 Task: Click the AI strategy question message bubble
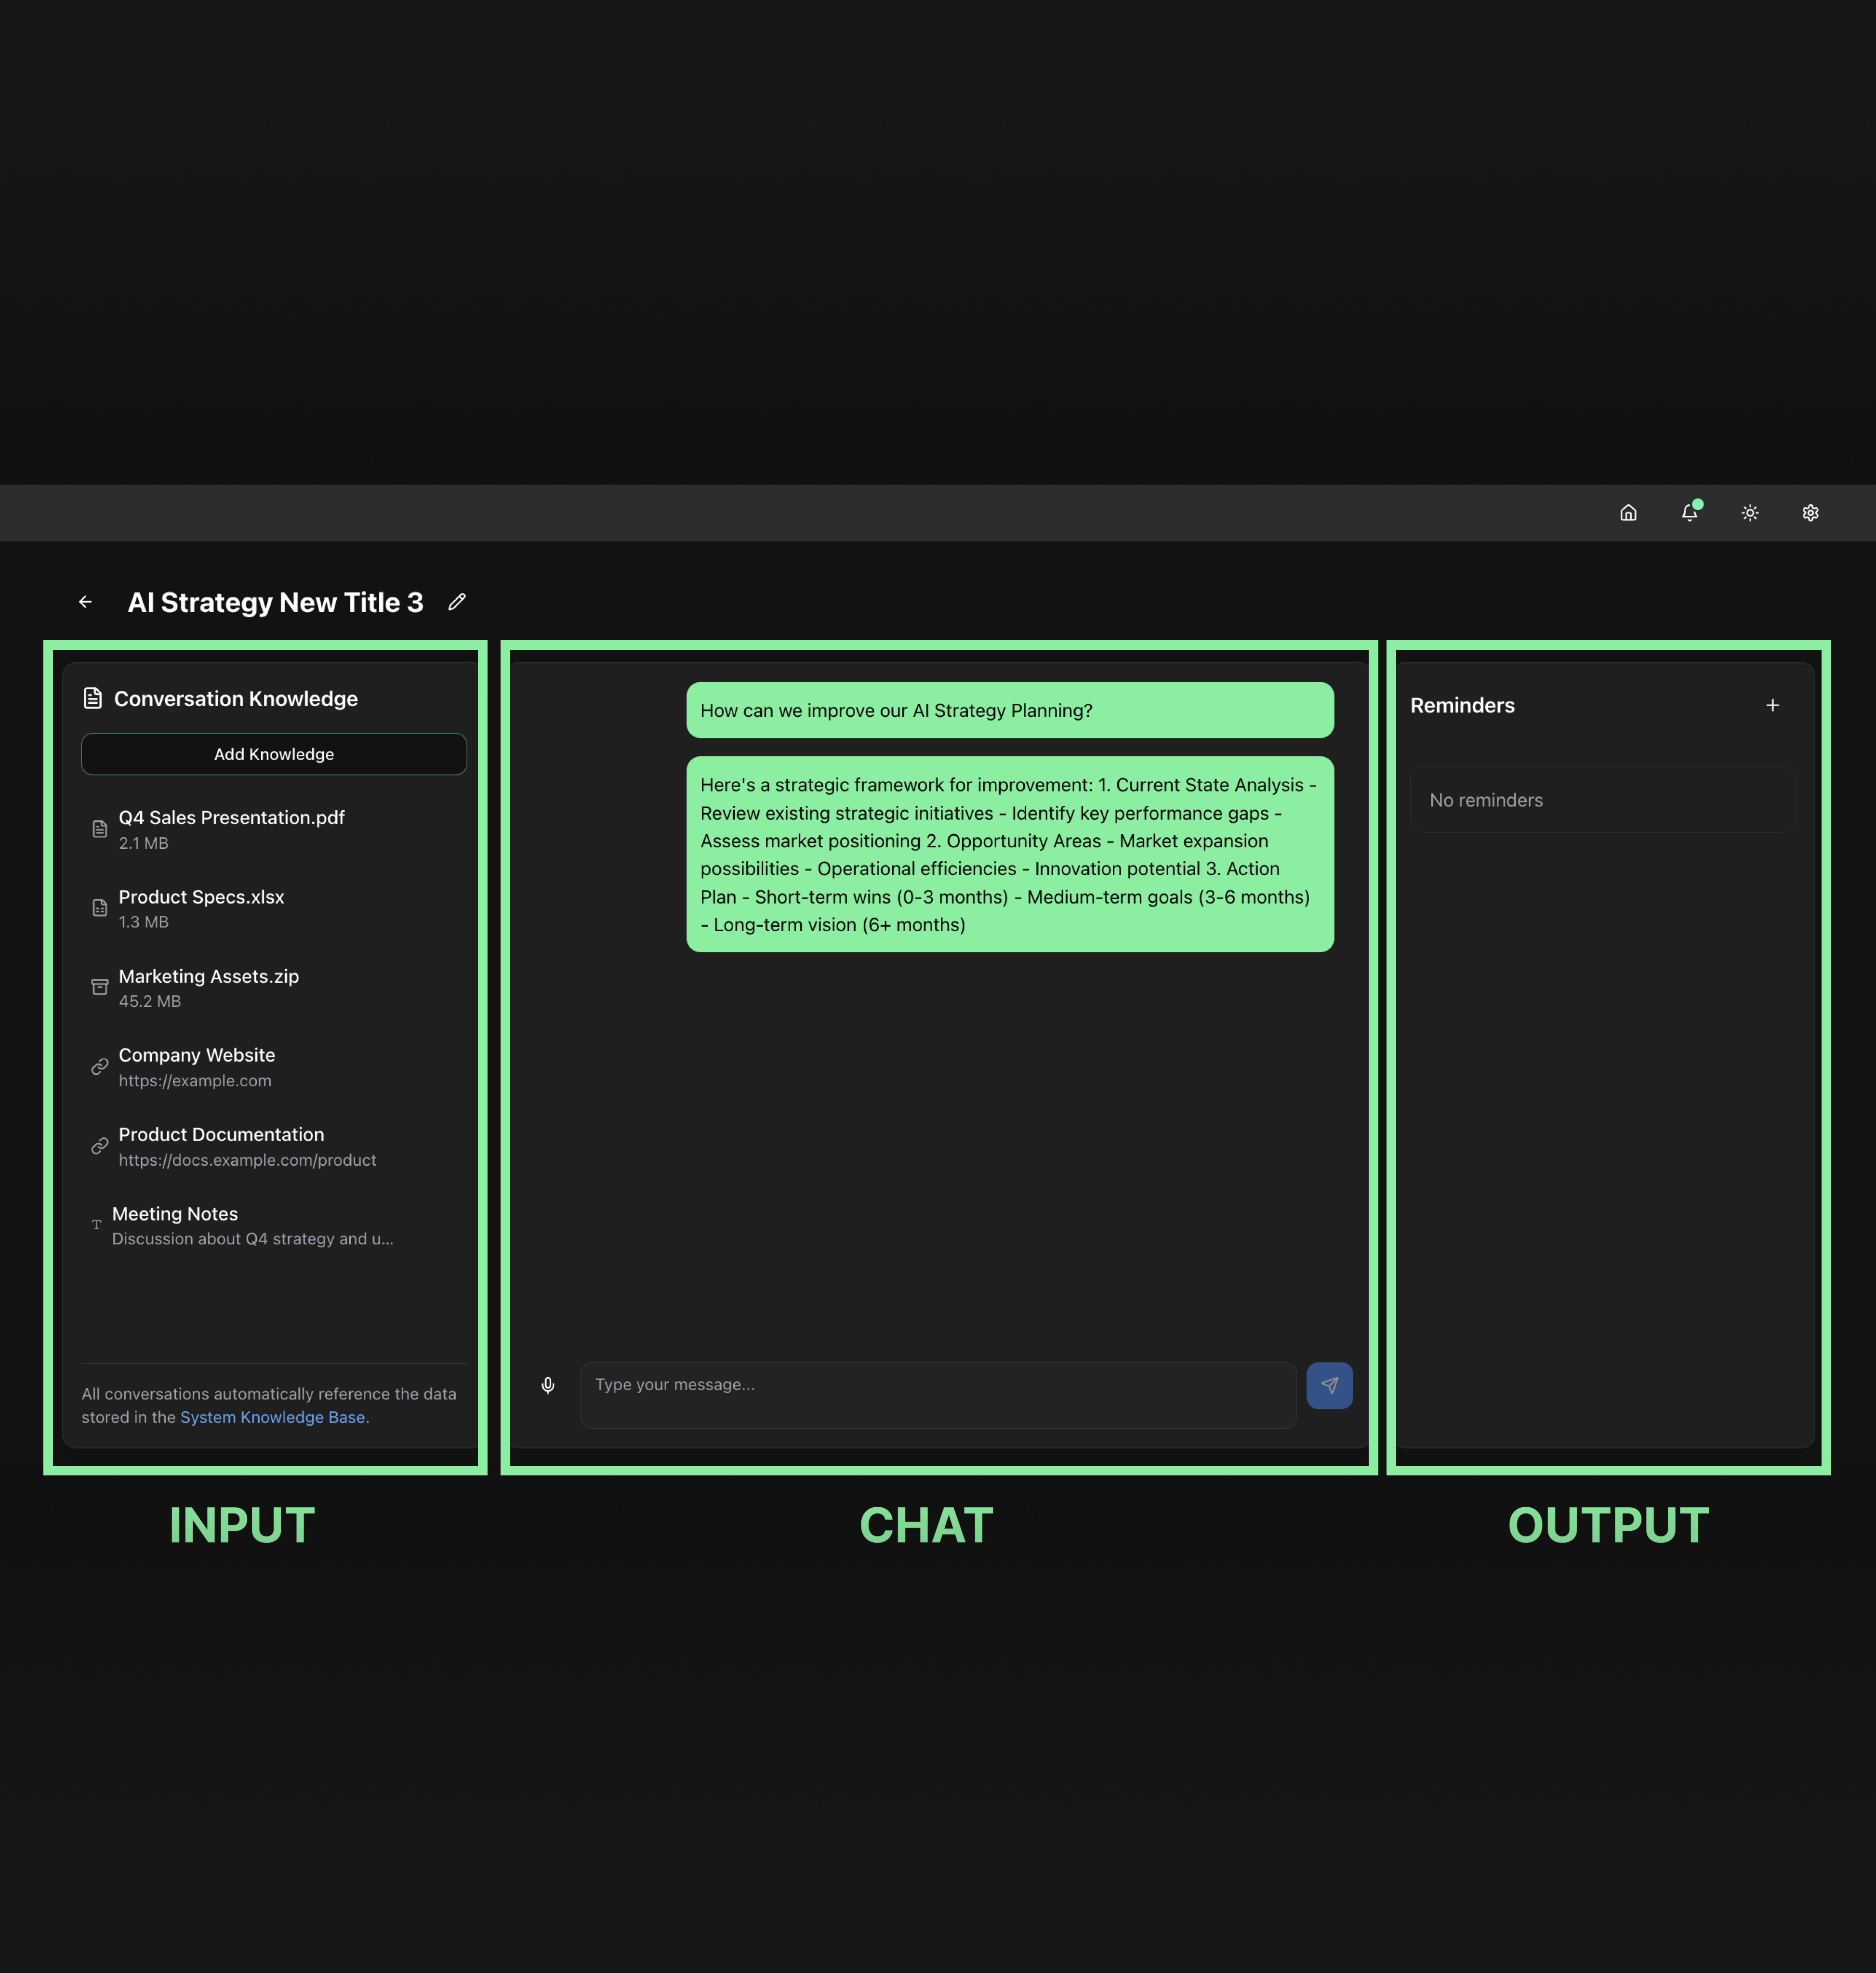click(1009, 711)
